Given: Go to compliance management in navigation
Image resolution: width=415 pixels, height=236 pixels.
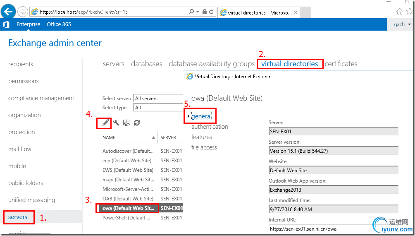Looking at the screenshot, I should (41, 98).
